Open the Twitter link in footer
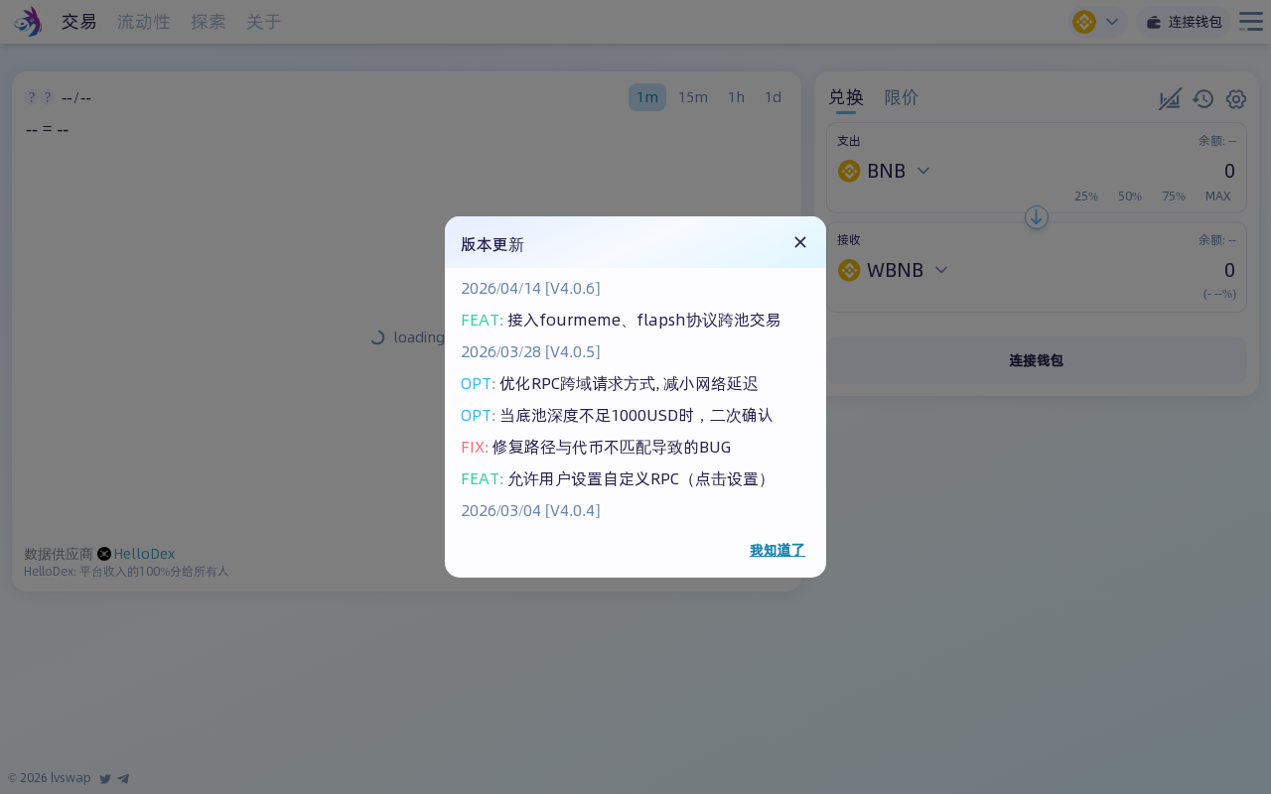Image resolution: width=1271 pixels, height=794 pixels. tap(105, 779)
